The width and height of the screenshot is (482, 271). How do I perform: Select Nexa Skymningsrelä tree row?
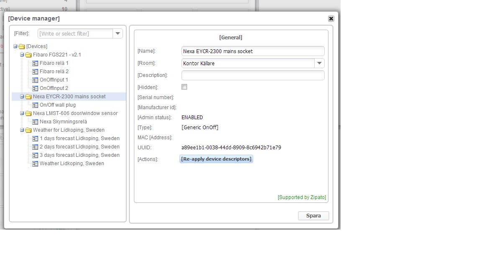click(63, 122)
